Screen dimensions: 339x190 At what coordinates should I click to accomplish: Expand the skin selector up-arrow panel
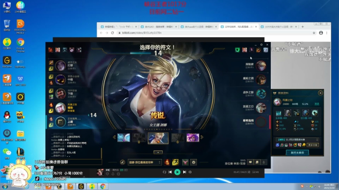pos(158,152)
